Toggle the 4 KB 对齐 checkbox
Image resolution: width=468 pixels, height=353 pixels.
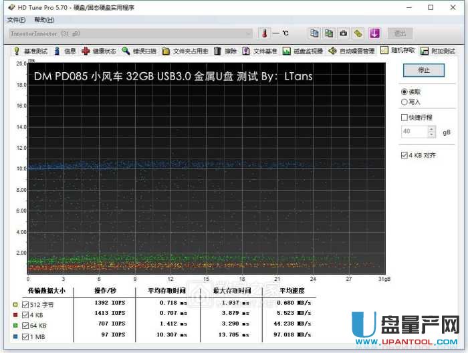(x=404, y=155)
